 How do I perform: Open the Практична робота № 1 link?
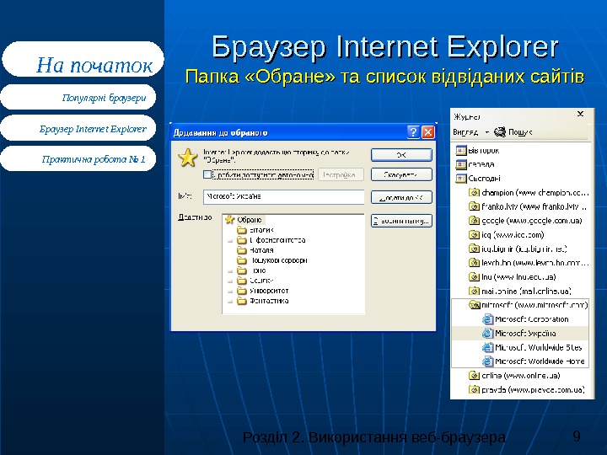pyautogui.click(x=78, y=158)
